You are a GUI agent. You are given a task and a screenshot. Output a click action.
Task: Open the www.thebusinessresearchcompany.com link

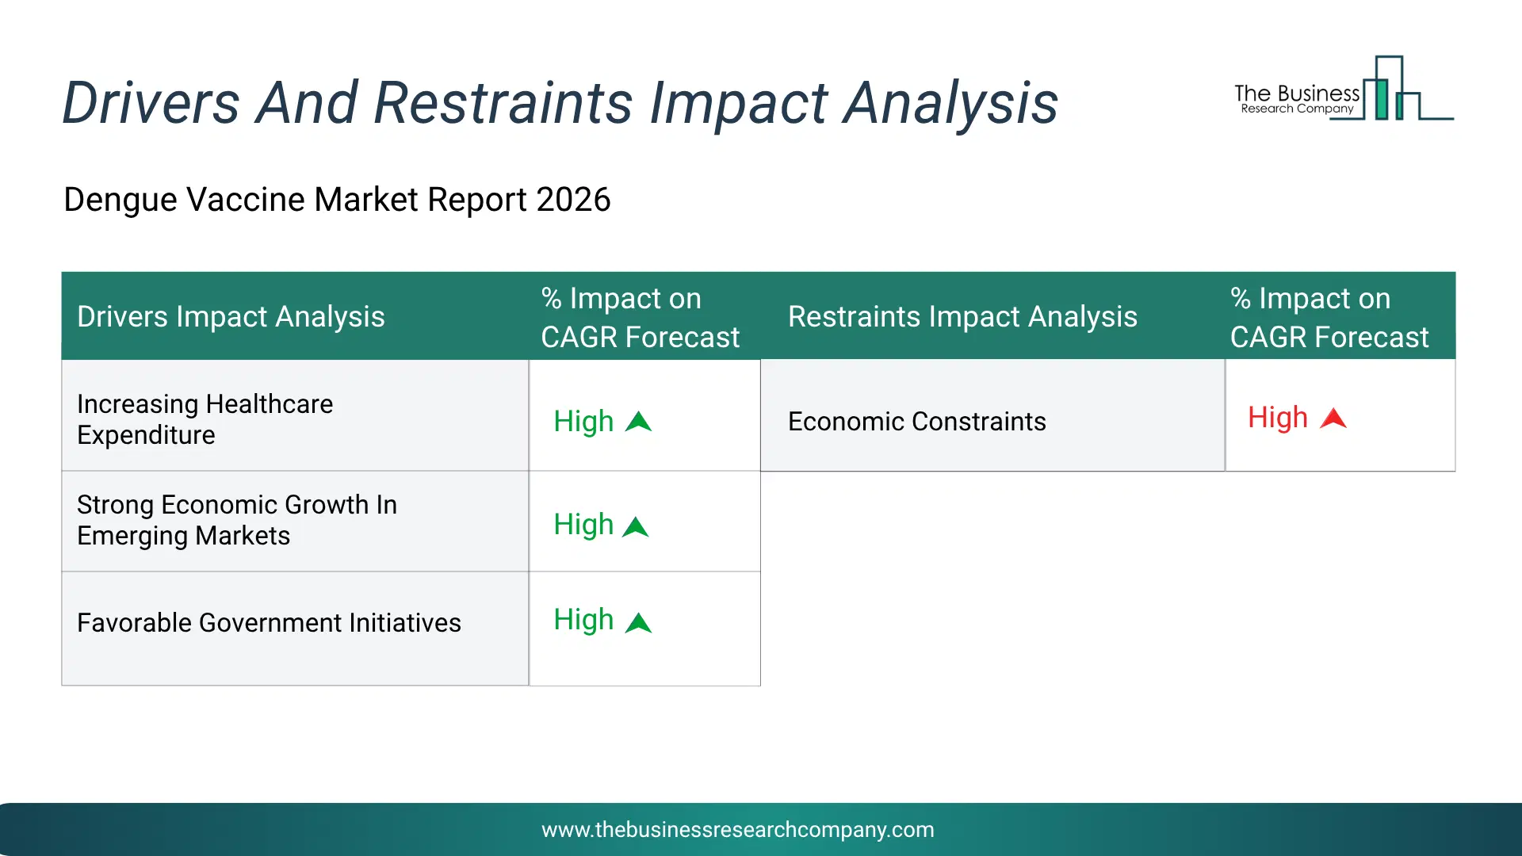[737, 830]
